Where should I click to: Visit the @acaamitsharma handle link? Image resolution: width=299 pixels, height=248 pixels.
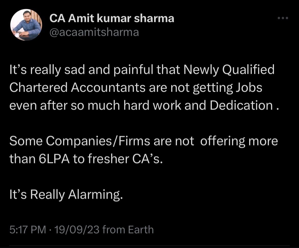coord(94,32)
